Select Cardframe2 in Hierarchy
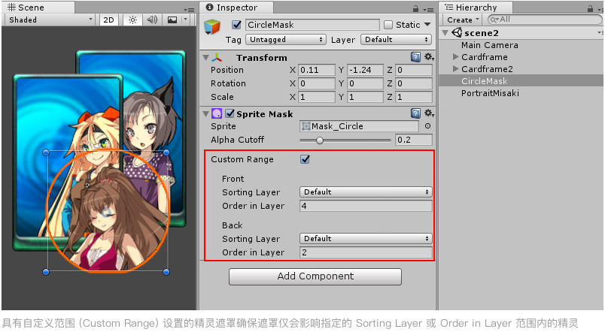 pos(487,69)
